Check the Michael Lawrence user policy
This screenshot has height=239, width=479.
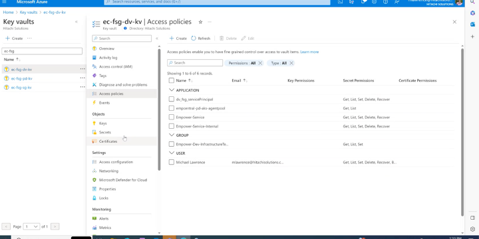click(x=172, y=162)
